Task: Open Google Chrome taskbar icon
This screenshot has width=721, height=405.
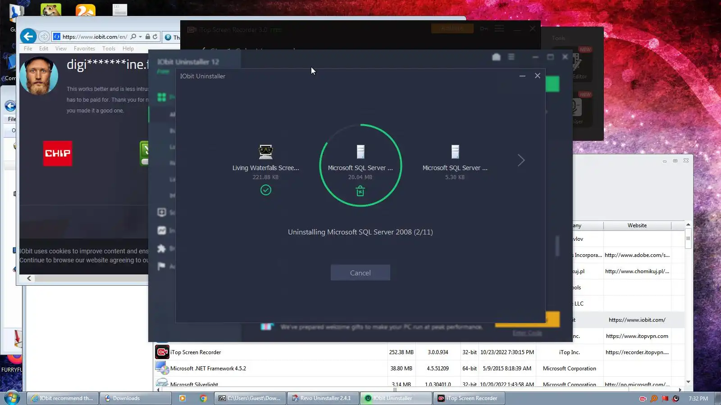Action: [203, 398]
